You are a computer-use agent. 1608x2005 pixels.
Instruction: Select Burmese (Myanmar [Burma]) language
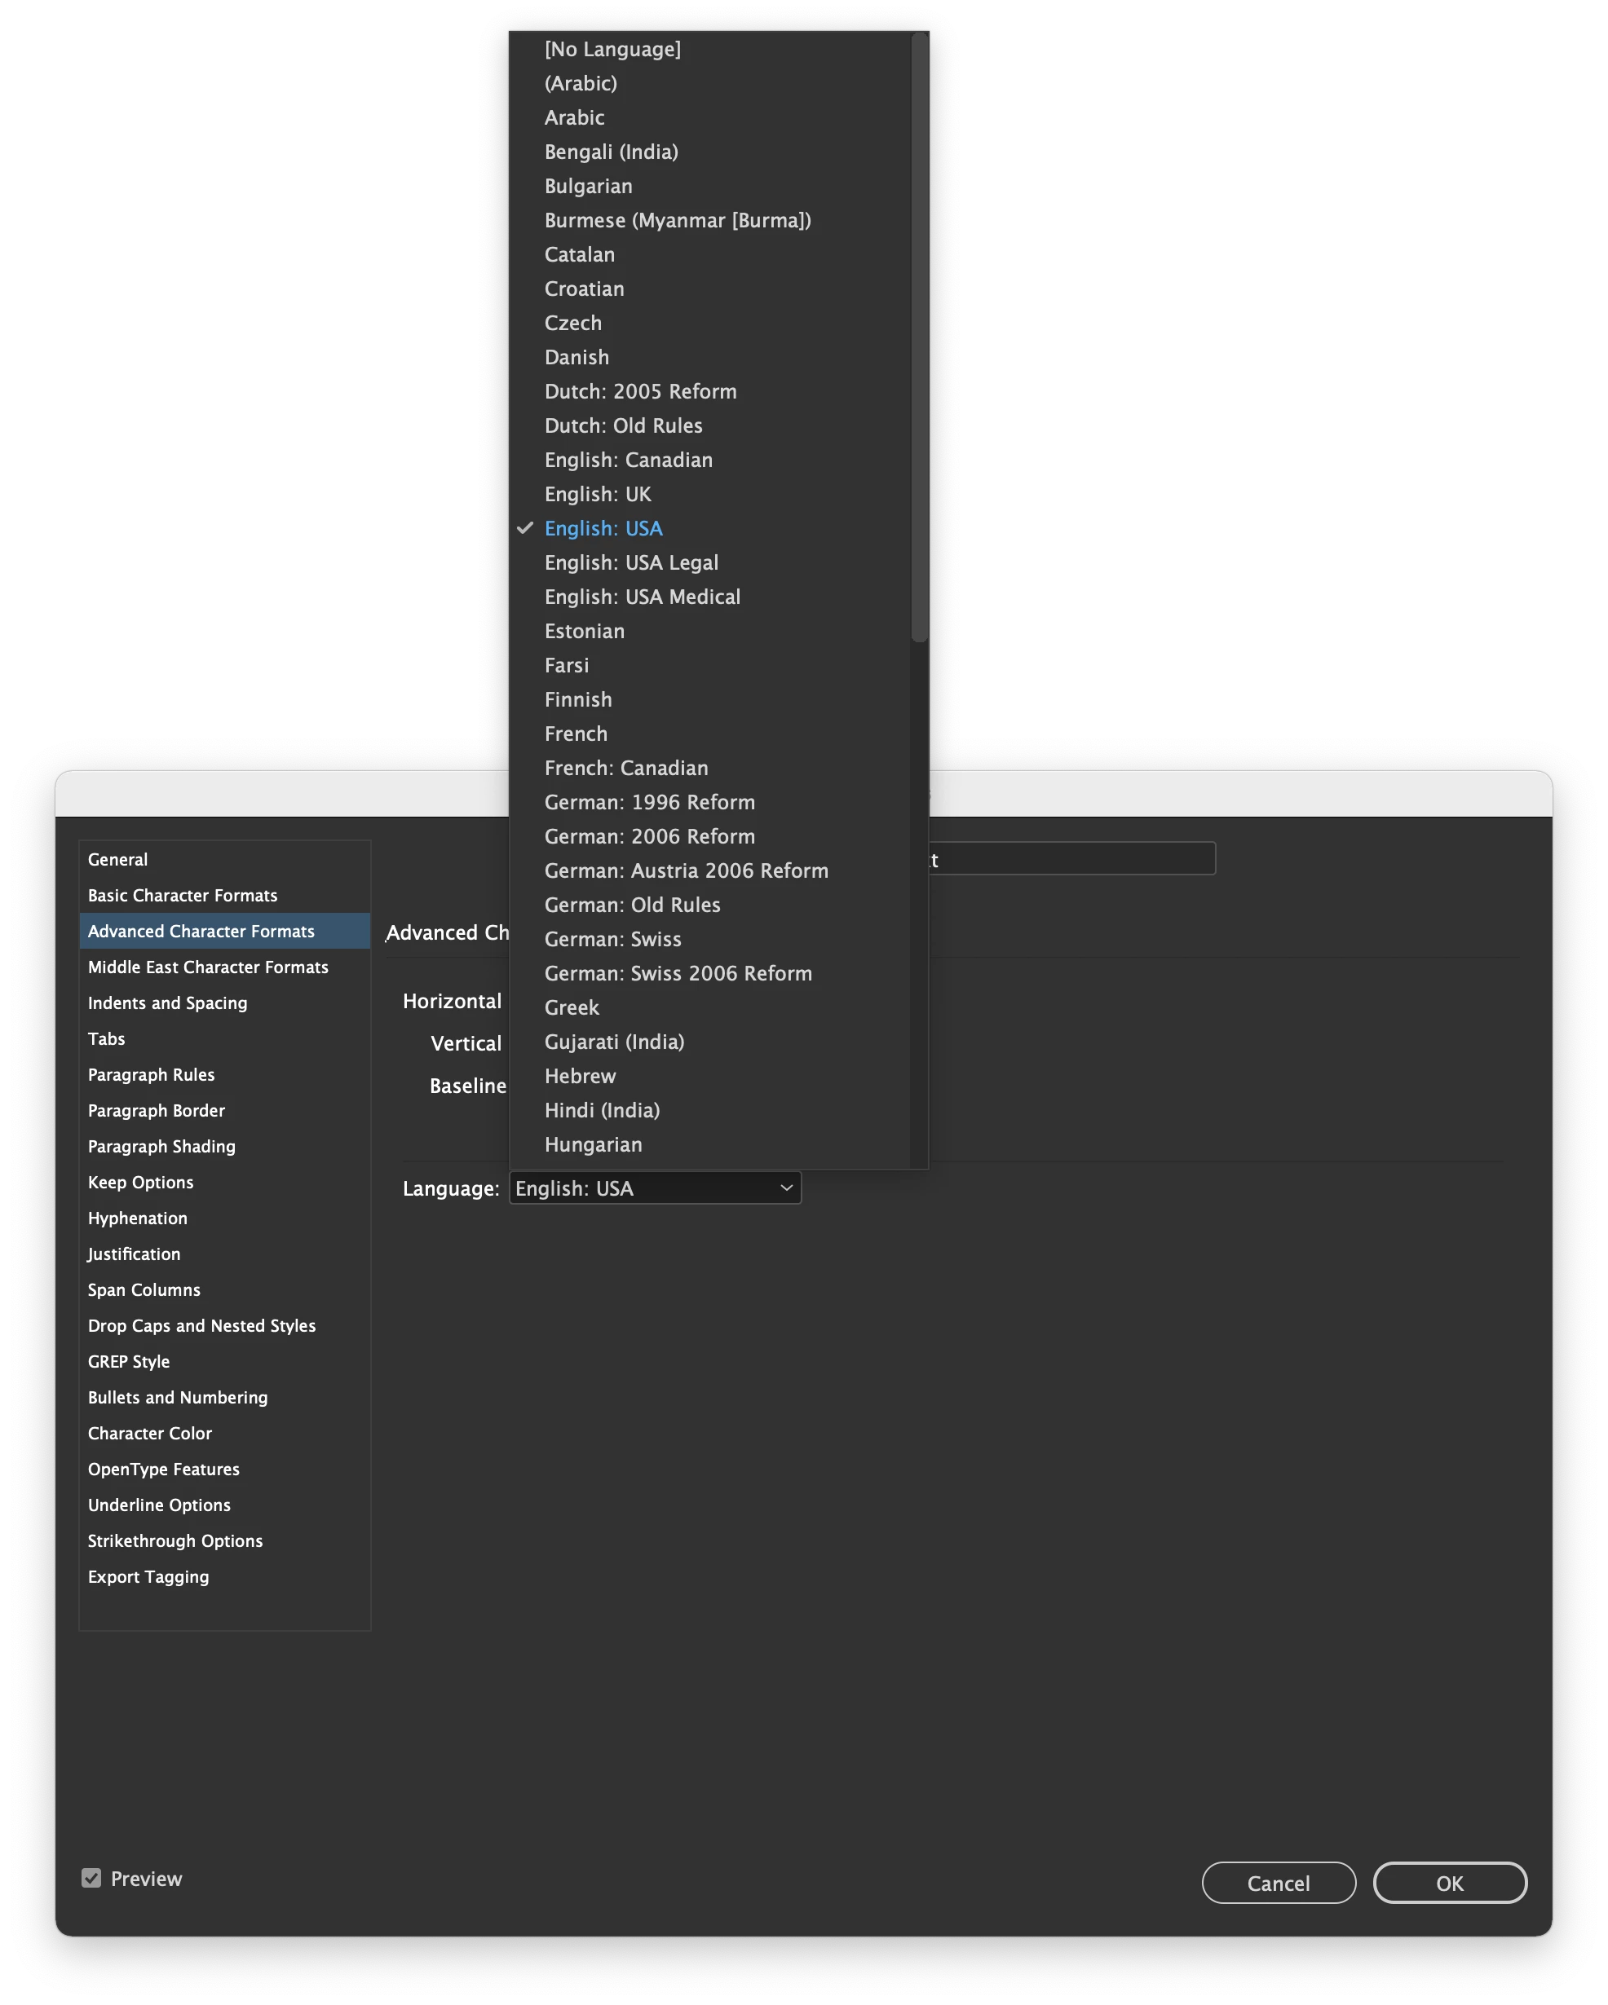(678, 219)
